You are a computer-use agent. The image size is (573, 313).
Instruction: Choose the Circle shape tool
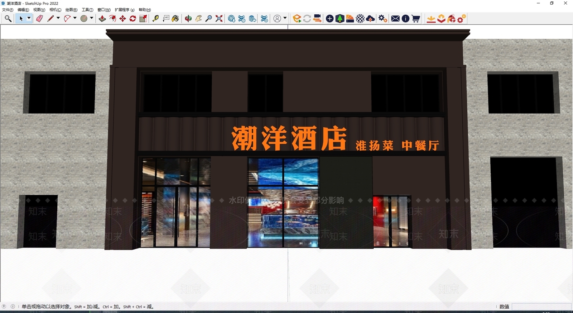tap(84, 19)
